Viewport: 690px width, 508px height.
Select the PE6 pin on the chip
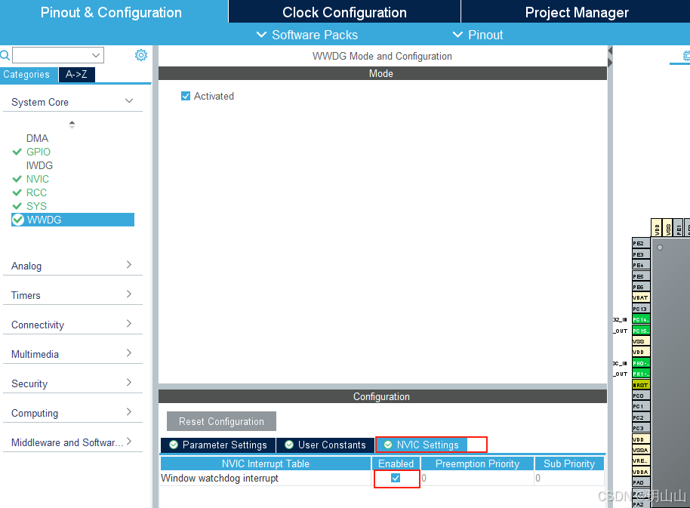pyautogui.click(x=641, y=287)
